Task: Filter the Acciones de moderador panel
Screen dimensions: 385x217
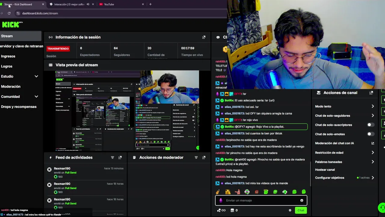Action: pos(196,158)
